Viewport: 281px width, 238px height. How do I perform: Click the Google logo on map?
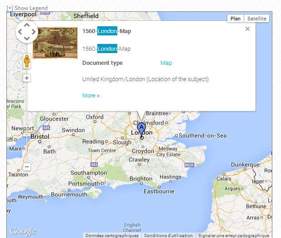(x=23, y=231)
